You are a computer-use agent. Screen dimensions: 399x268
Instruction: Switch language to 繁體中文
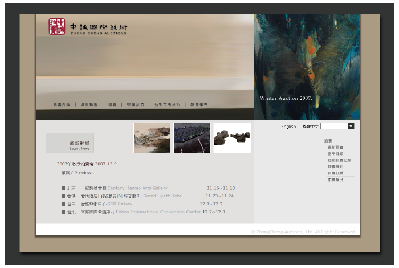311,127
